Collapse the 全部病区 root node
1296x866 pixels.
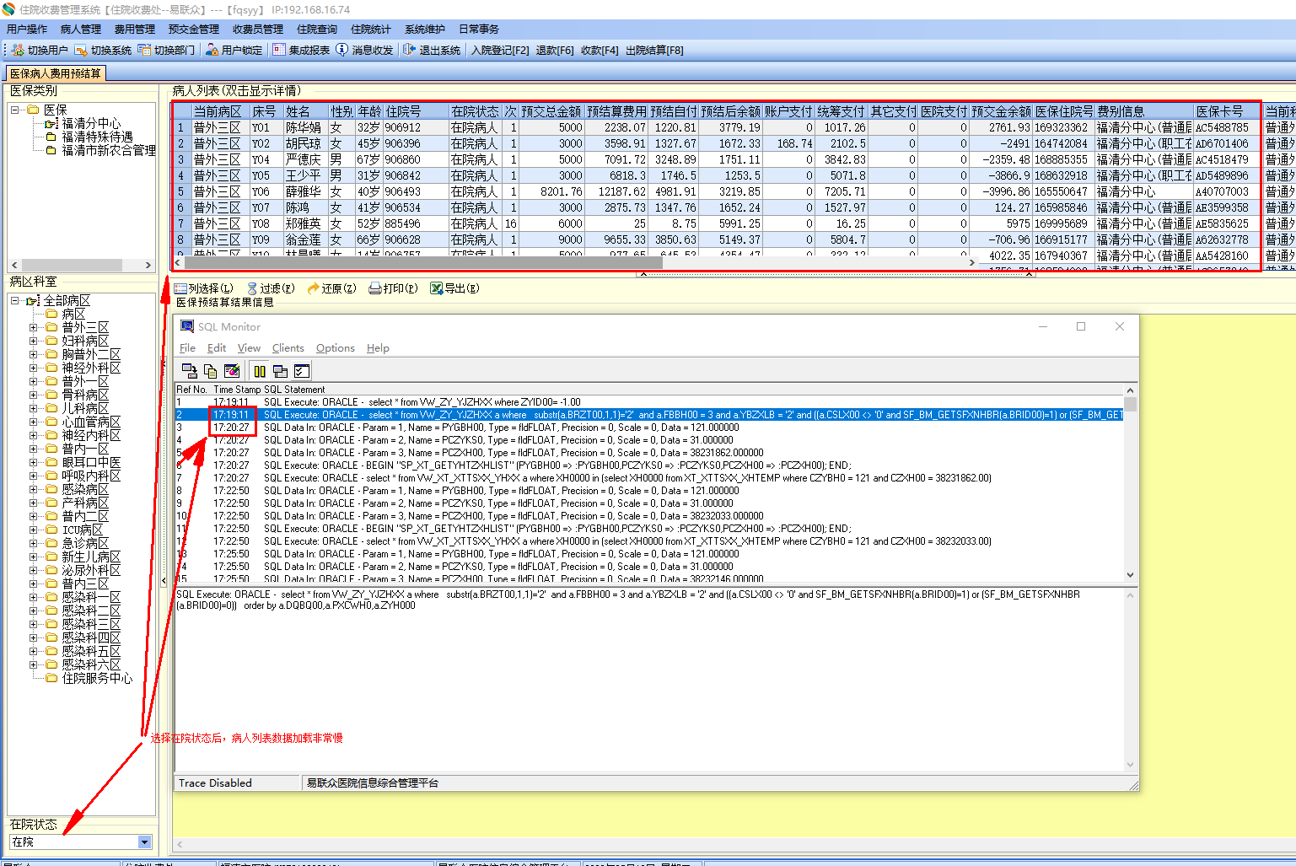click(15, 300)
